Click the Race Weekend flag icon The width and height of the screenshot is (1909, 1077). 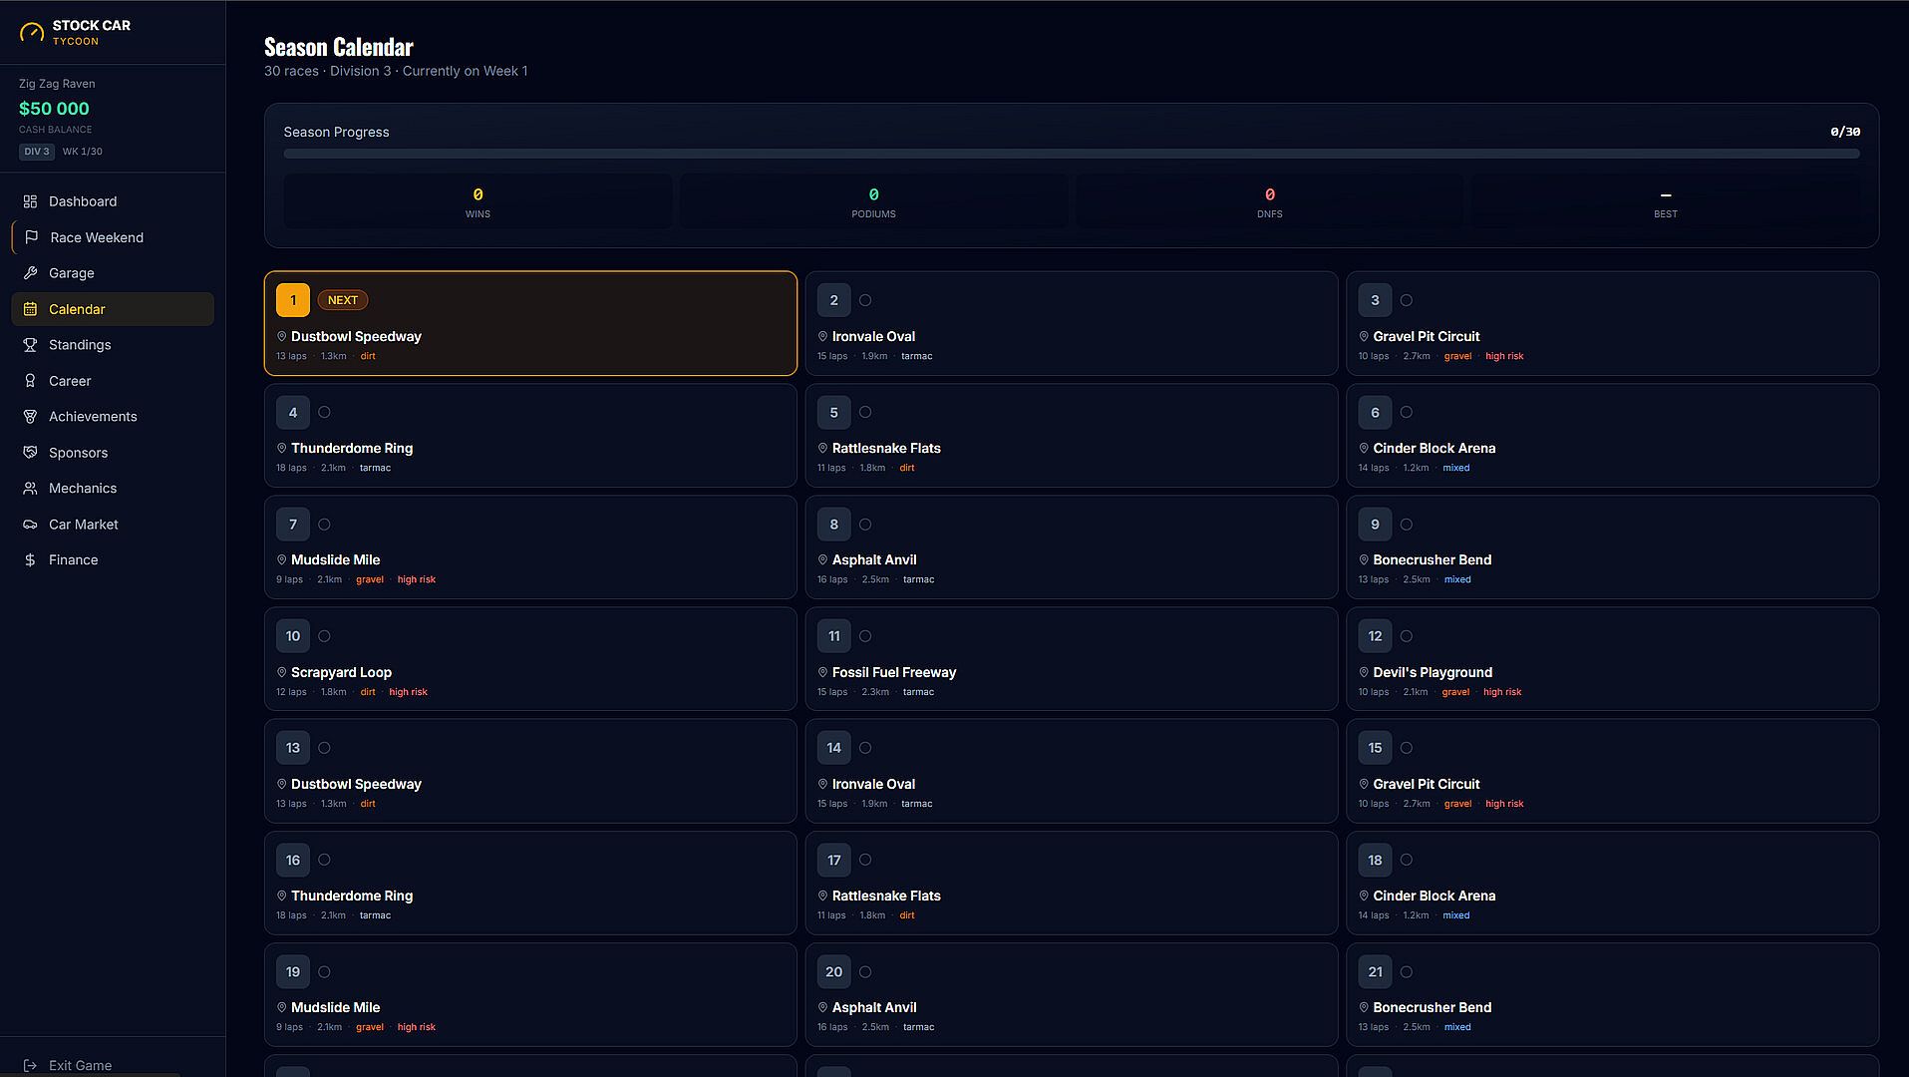tap(32, 237)
